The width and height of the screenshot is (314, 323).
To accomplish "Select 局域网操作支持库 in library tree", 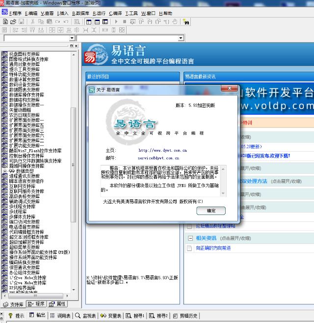I will (x=26, y=166).
